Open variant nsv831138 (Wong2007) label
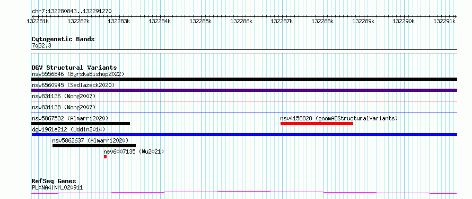 [x=64, y=107]
